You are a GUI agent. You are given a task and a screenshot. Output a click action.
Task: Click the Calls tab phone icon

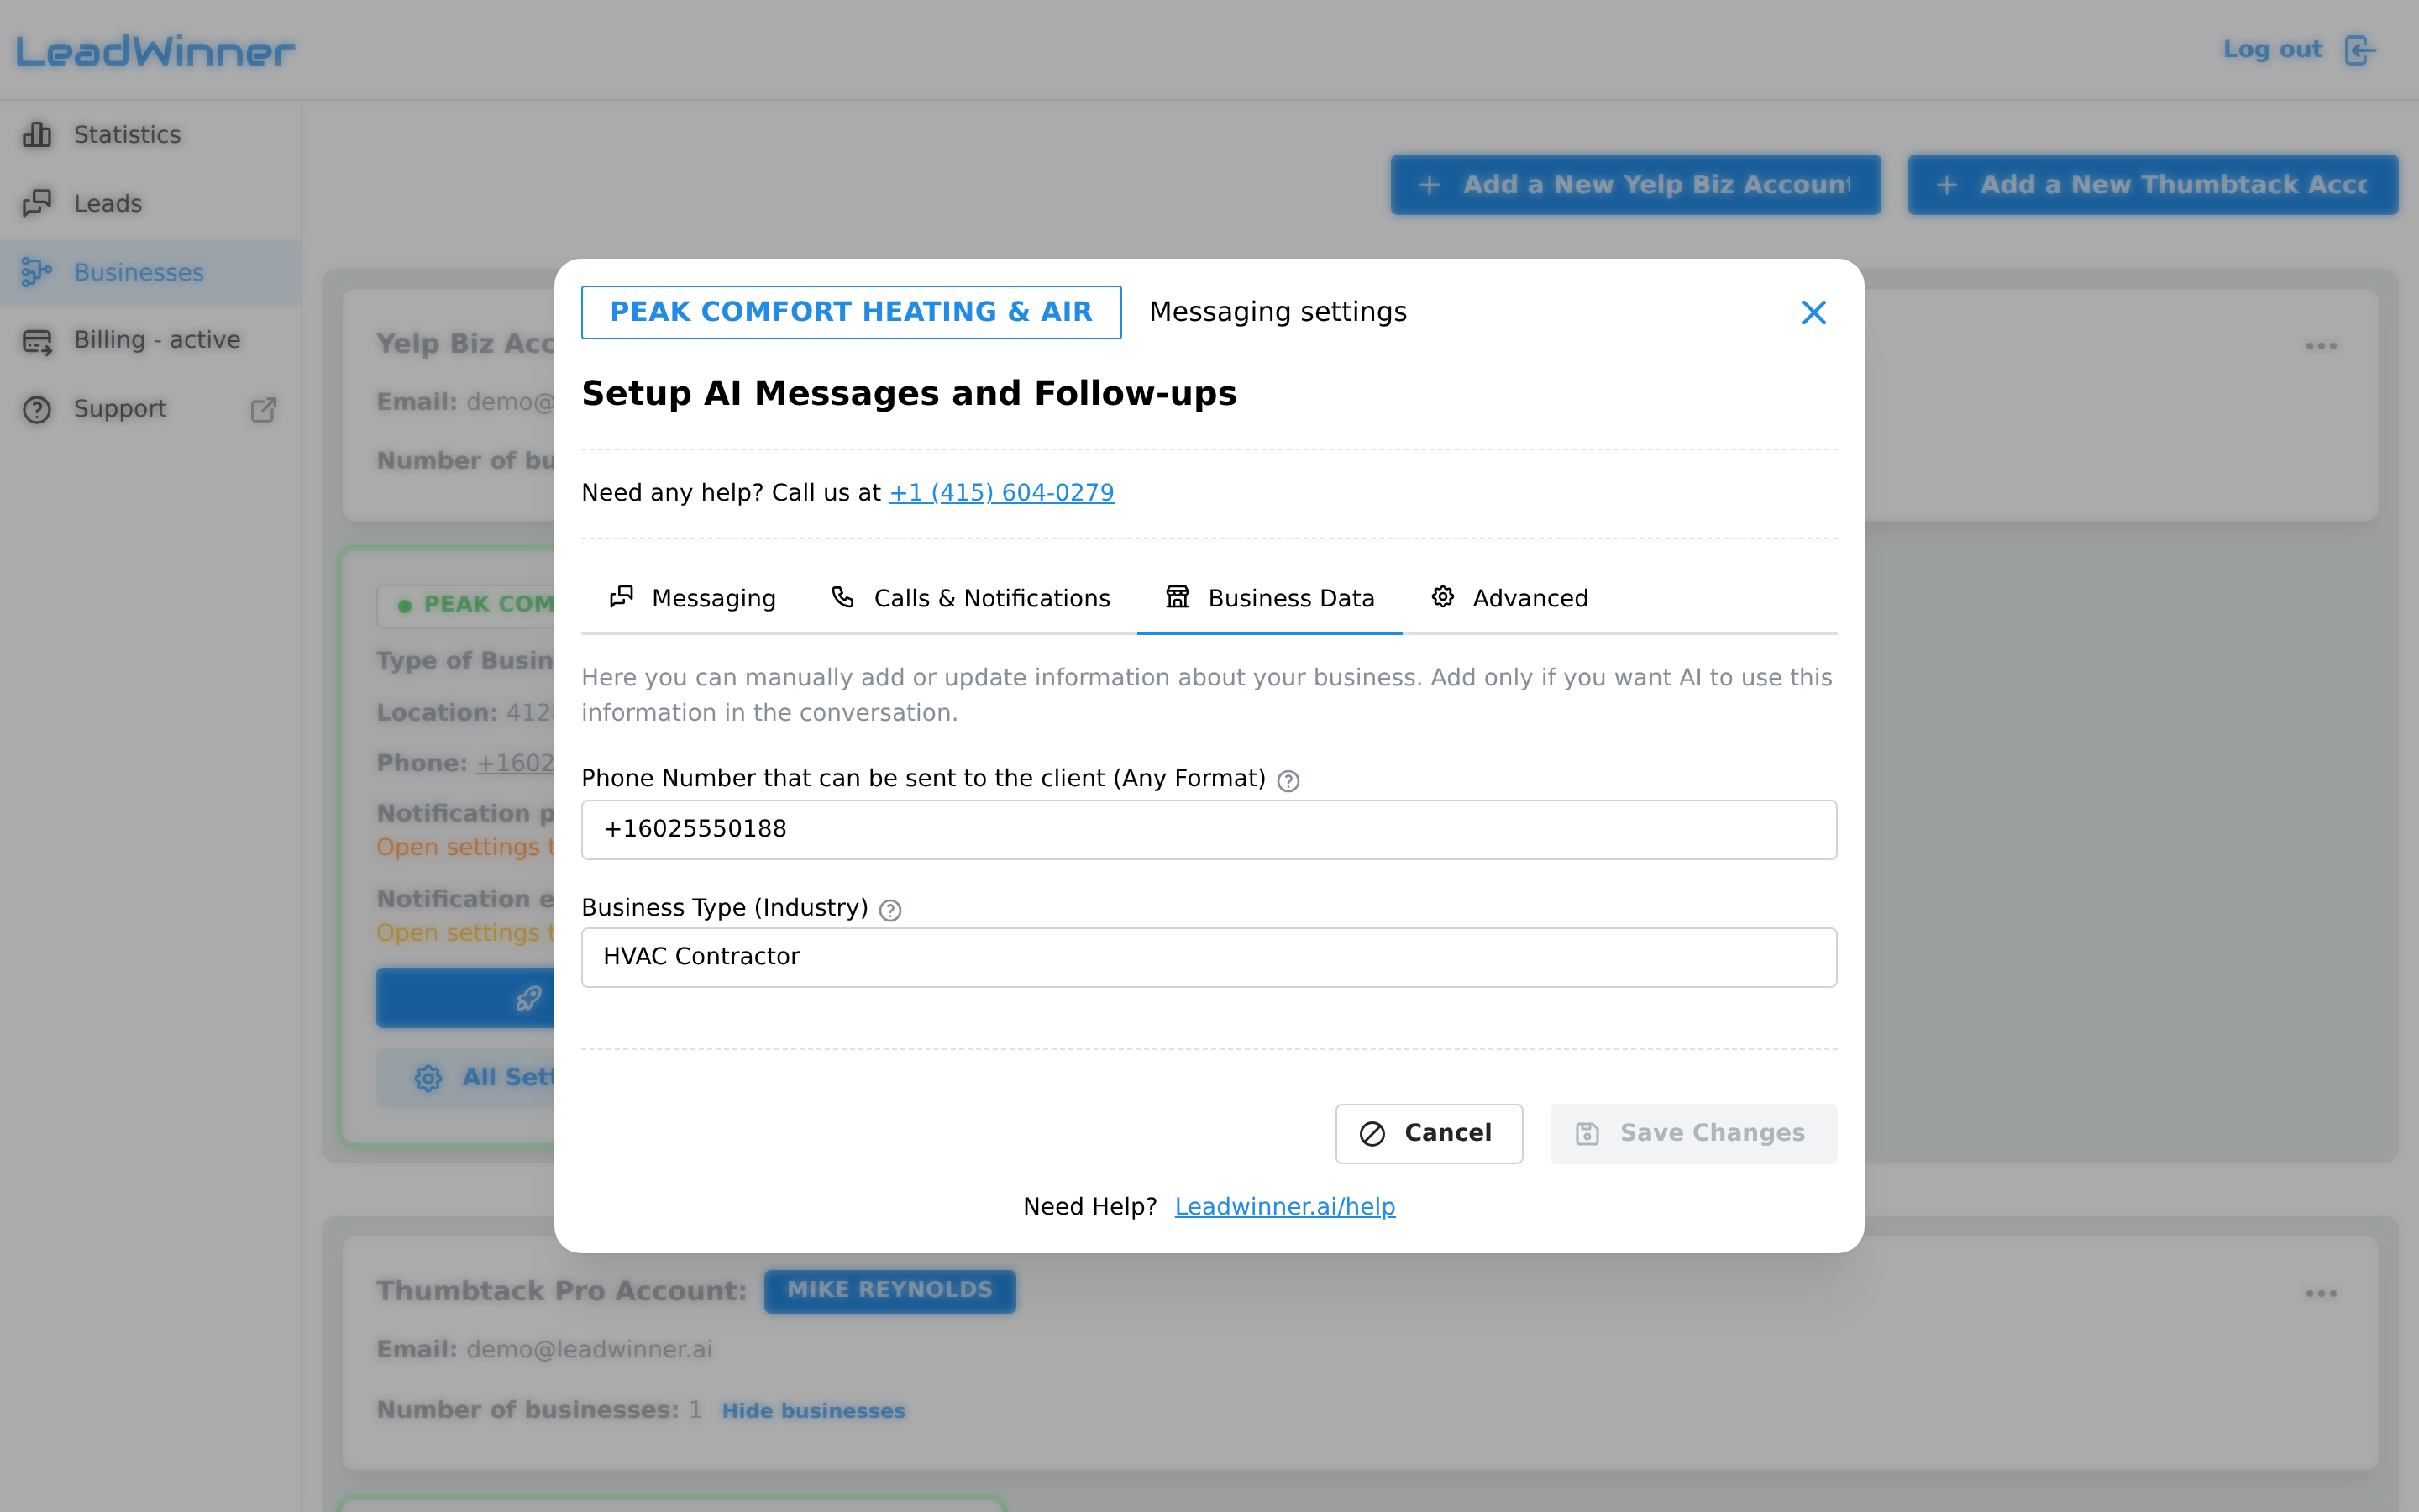842,597
